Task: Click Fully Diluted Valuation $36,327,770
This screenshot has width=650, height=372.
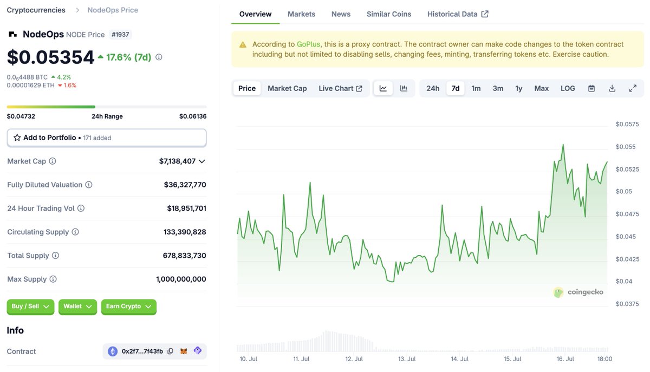Action: coord(185,185)
